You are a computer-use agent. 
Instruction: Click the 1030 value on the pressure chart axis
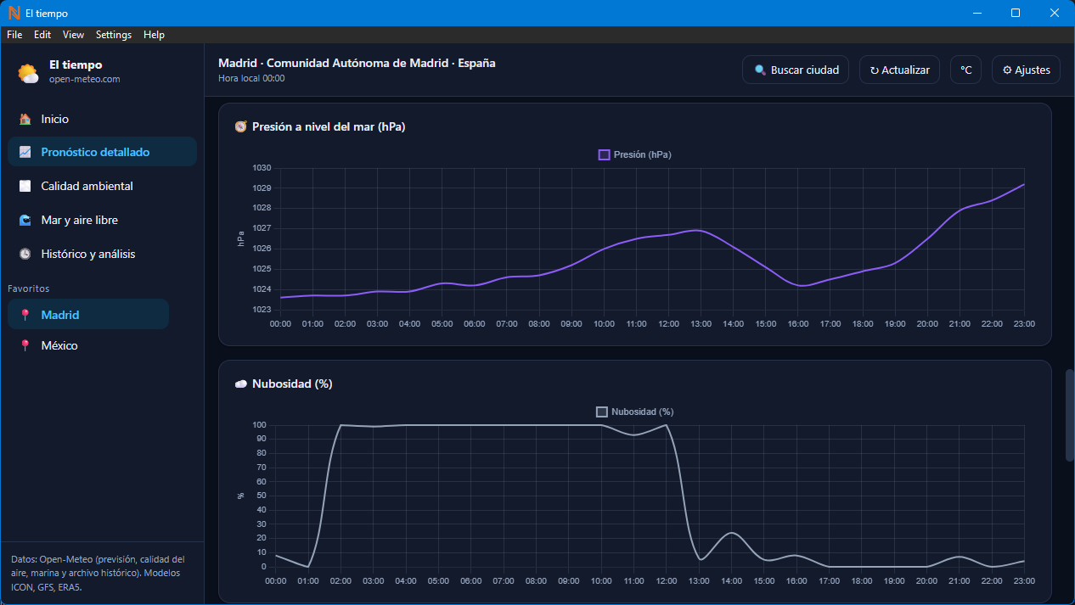point(262,167)
